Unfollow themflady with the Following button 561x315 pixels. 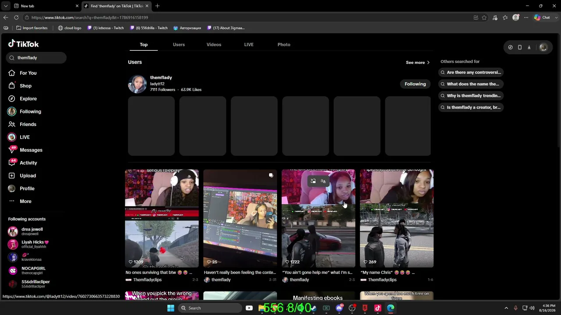(x=415, y=84)
